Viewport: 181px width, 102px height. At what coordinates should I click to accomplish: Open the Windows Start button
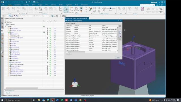[x=2, y=100]
